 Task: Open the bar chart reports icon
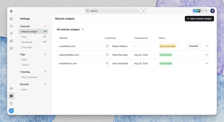11,41
